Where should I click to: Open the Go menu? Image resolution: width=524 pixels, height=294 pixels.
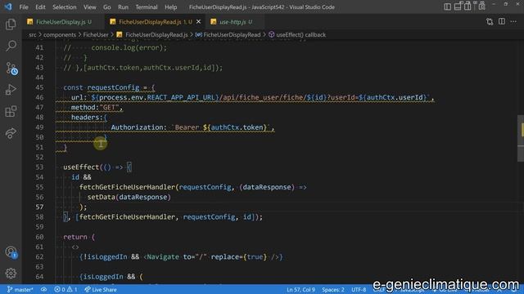(x=107, y=7)
